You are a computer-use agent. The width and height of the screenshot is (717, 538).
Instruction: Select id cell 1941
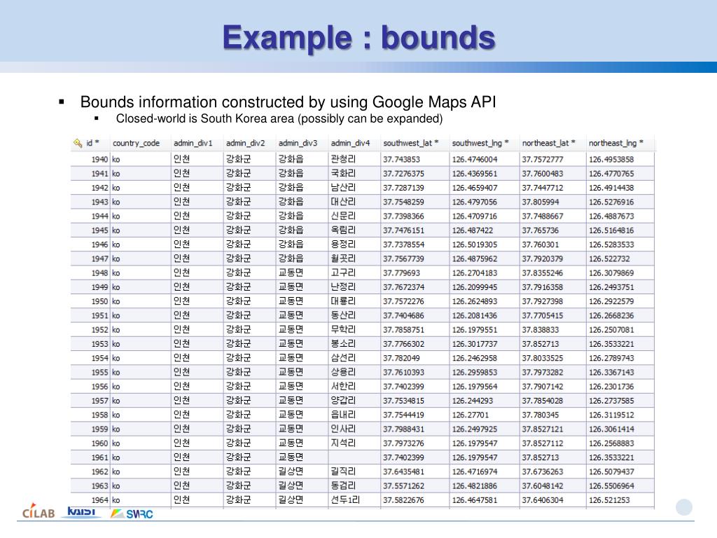[99, 174]
